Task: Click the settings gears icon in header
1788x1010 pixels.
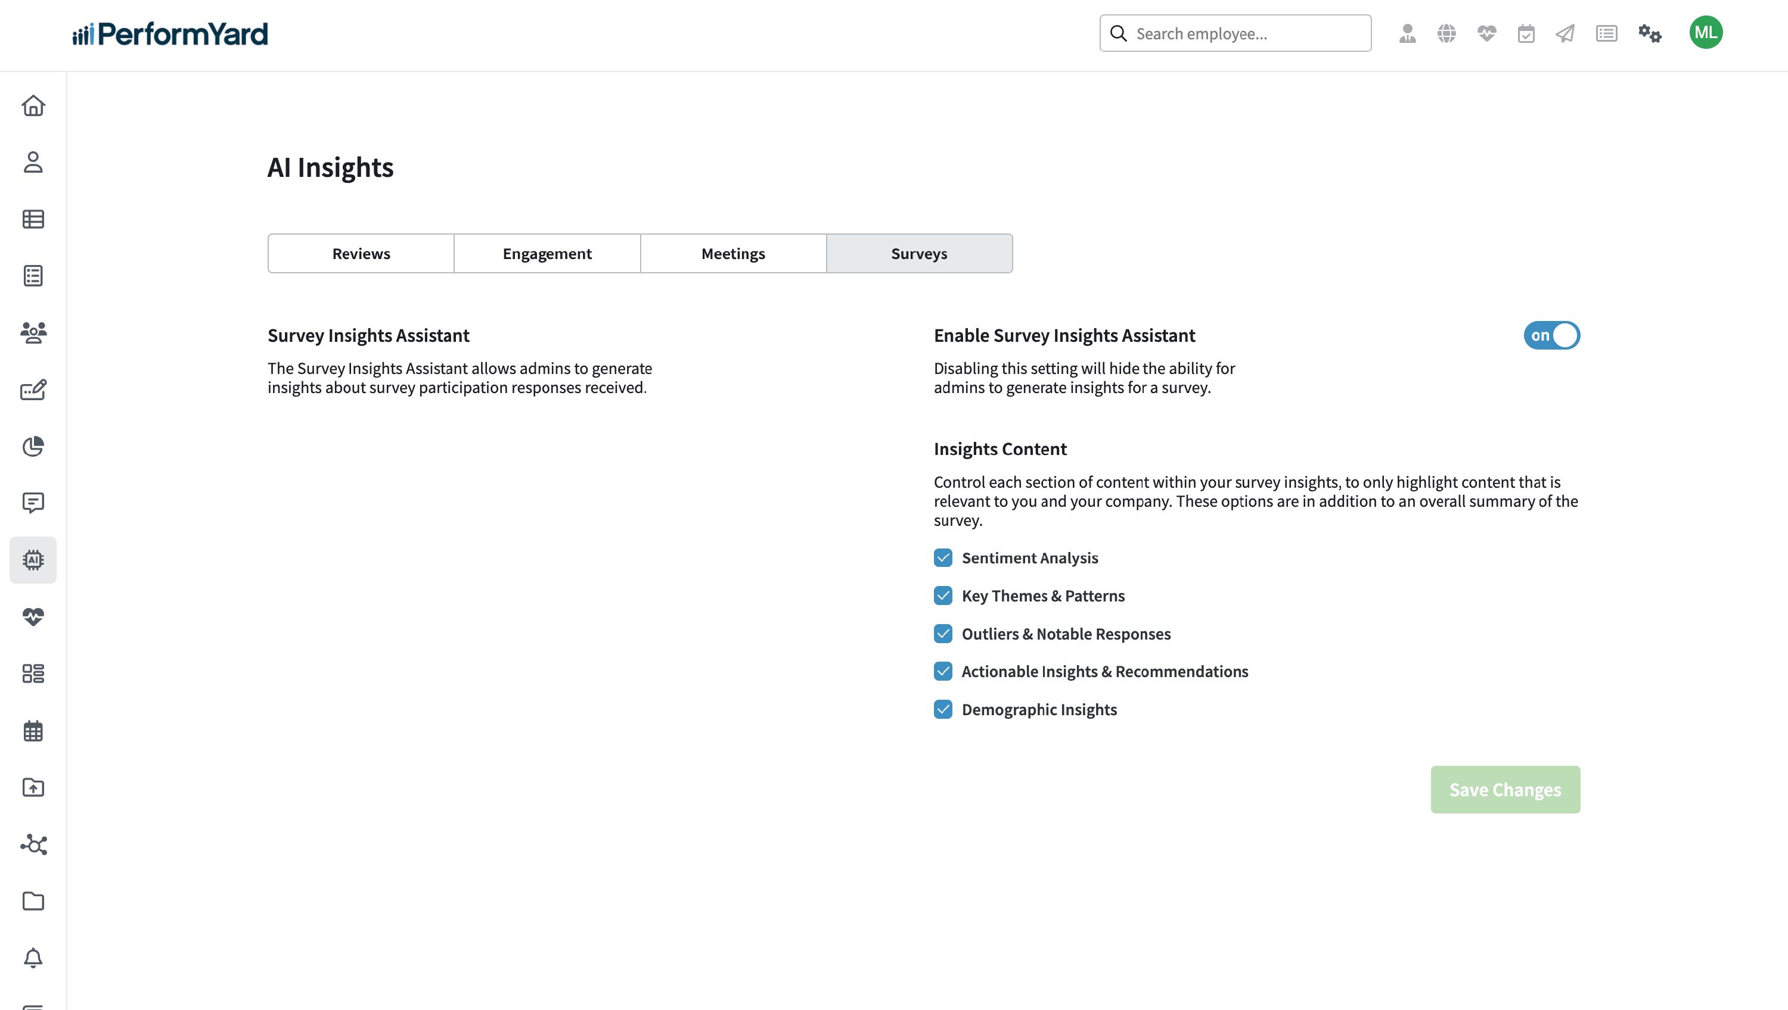Action: coord(1649,33)
